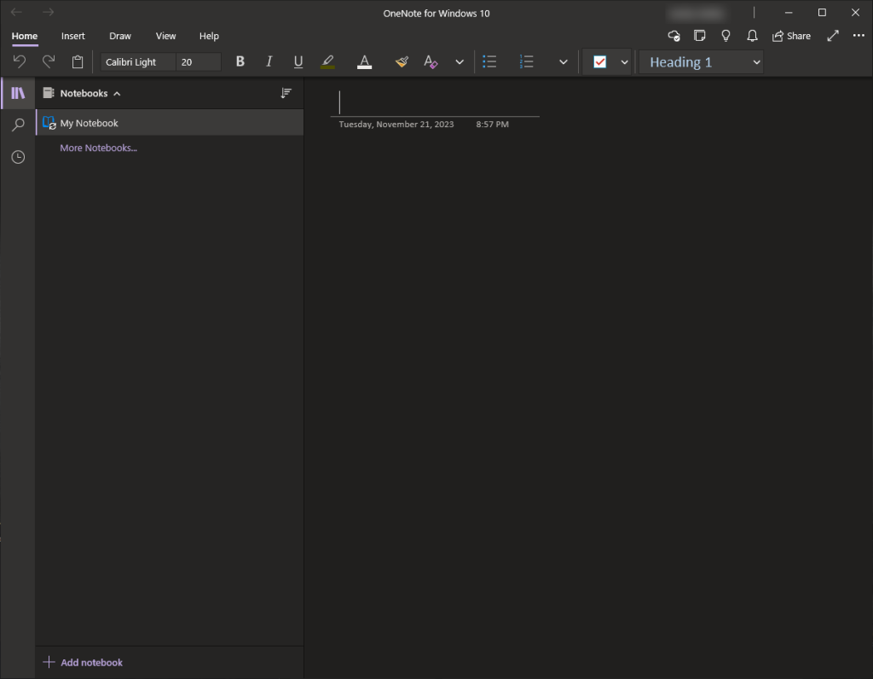The height and width of the screenshot is (679, 873).
Task: Select the text highlight color swatch
Action: pyautogui.click(x=327, y=61)
